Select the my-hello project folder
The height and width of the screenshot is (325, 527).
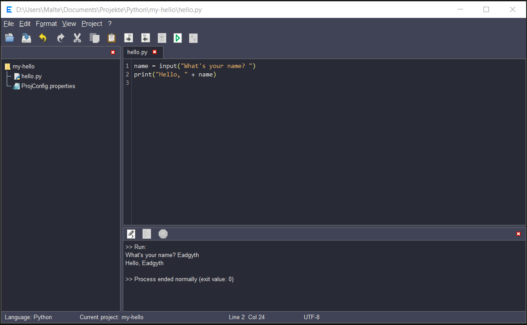pyautogui.click(x=23, y=67)
